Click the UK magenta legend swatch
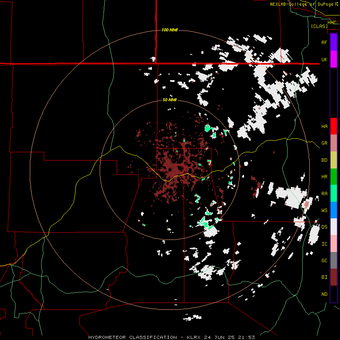 tap(334, 59)
